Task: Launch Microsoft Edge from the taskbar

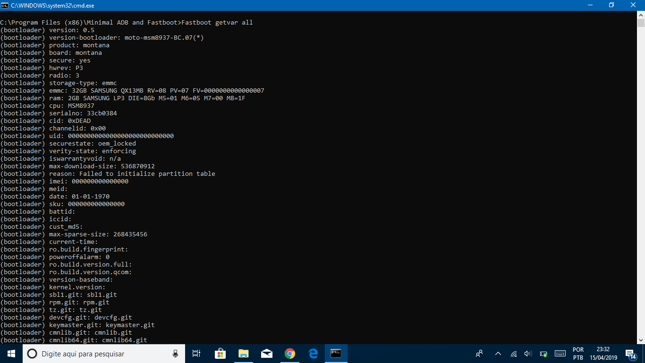Action: 313,354
